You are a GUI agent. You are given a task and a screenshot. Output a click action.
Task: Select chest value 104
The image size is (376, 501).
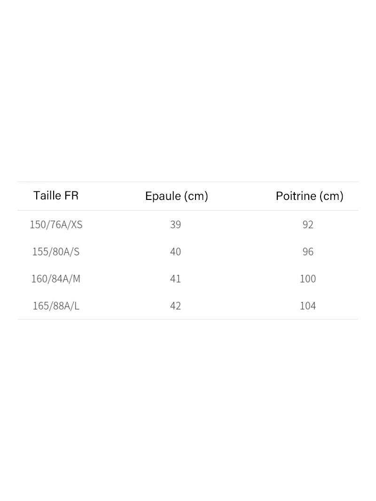coord(308,306)
